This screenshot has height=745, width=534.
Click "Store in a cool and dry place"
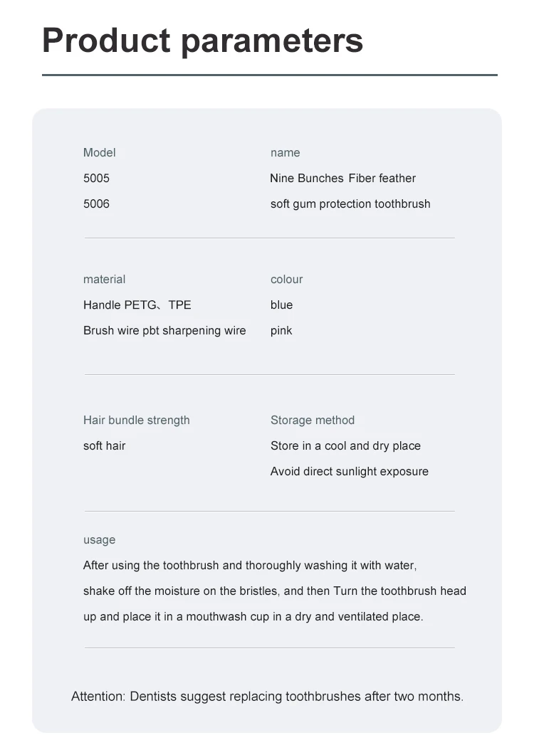[x=345, y=445]
